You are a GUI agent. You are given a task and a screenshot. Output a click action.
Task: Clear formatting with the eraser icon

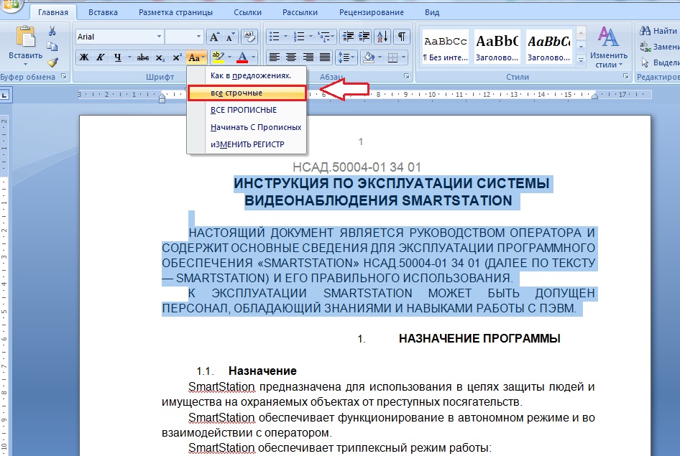click(x=249, y=37)
